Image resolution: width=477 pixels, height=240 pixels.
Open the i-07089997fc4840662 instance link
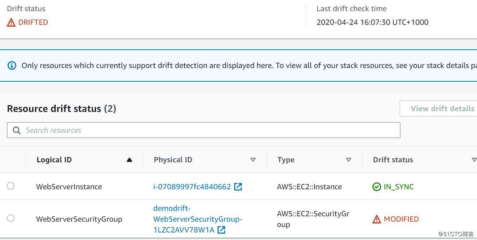coord(192,186)
